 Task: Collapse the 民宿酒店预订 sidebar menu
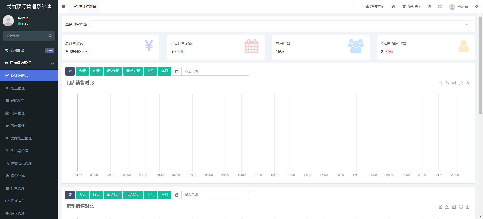[29, 63]
